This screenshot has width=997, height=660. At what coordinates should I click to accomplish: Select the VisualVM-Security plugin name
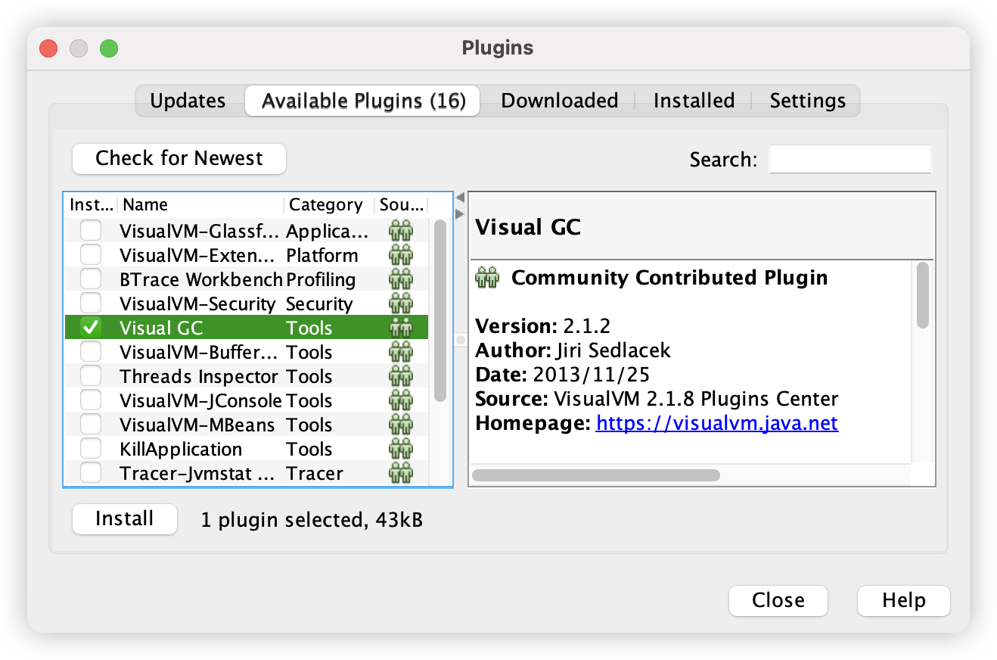pyautogui.click(x=197, y=304)
